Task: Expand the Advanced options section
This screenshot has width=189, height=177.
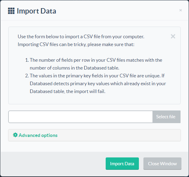Action: [x=38, y=135]
